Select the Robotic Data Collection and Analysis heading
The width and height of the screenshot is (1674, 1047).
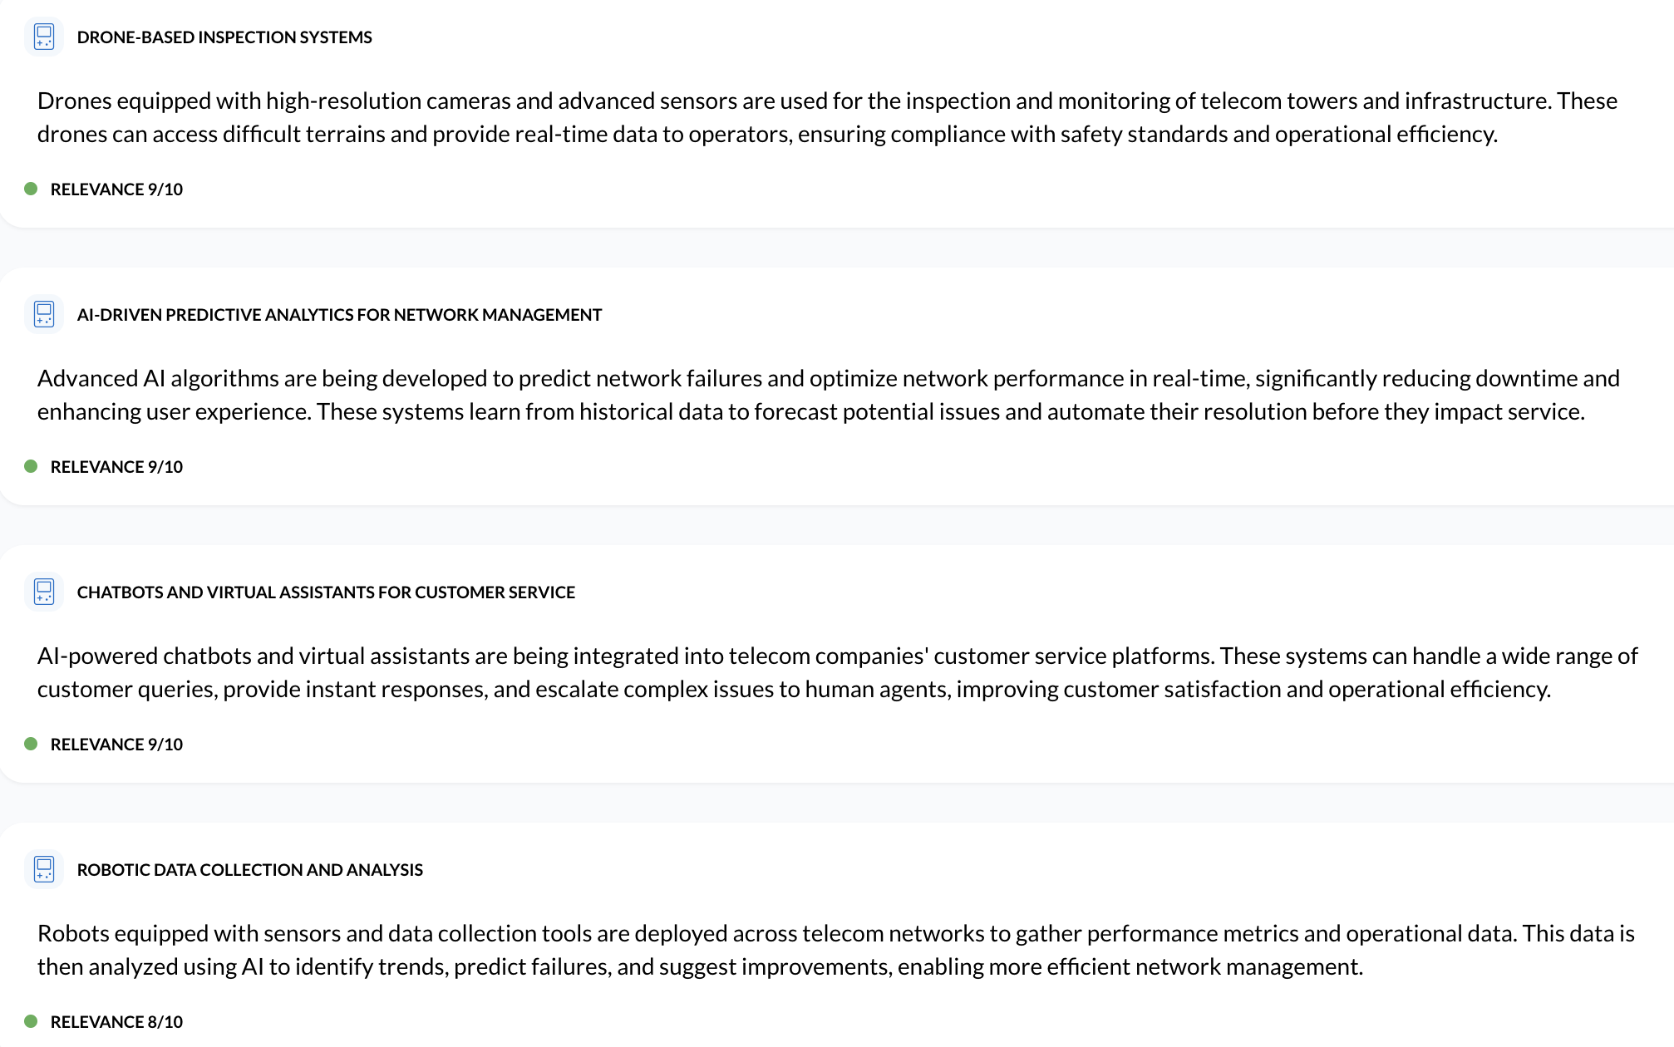[249, 870]
